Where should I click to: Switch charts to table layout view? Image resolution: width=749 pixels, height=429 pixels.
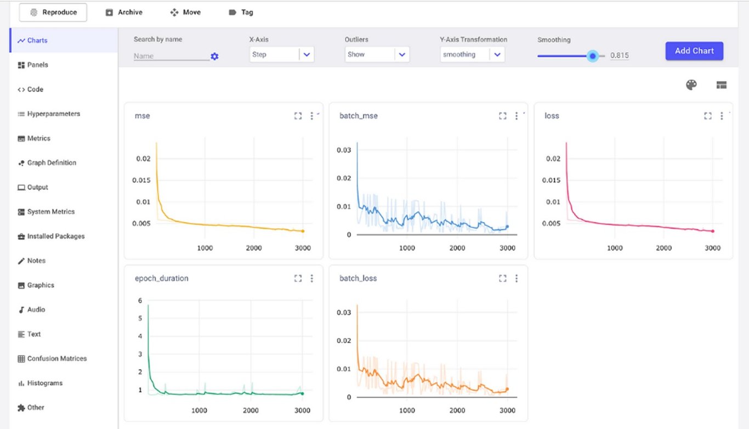[x=721, y=84]
